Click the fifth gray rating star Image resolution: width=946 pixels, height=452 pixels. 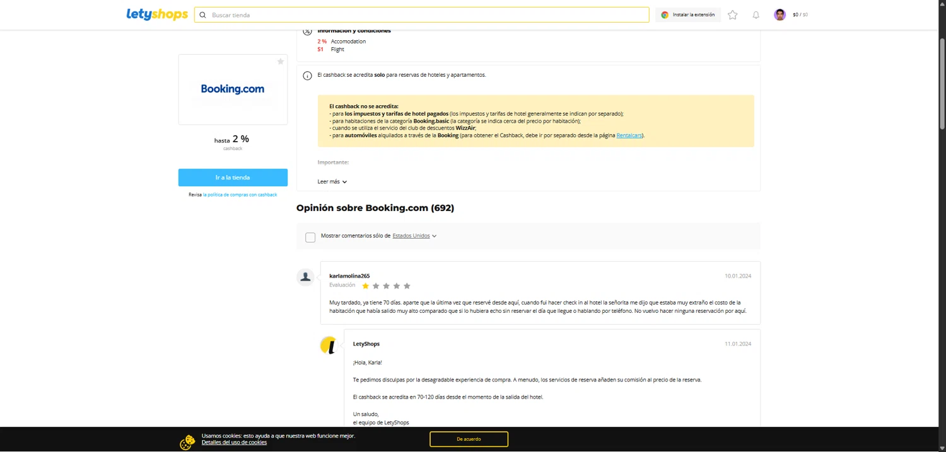[407, 286]
